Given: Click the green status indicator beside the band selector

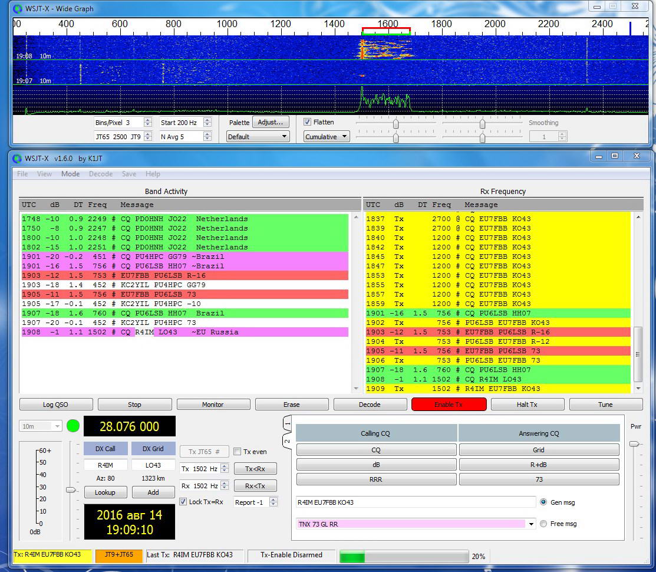Looking at the screenshot, I should click(73, 426).
